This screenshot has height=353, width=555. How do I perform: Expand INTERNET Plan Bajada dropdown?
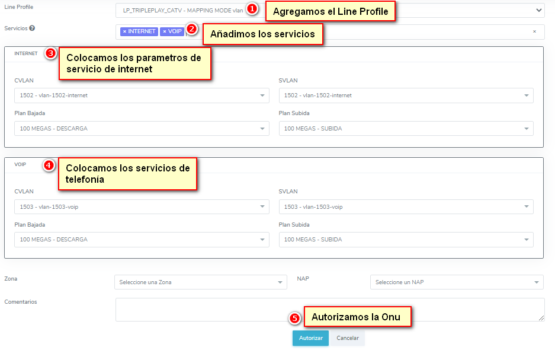click(142, 129)
